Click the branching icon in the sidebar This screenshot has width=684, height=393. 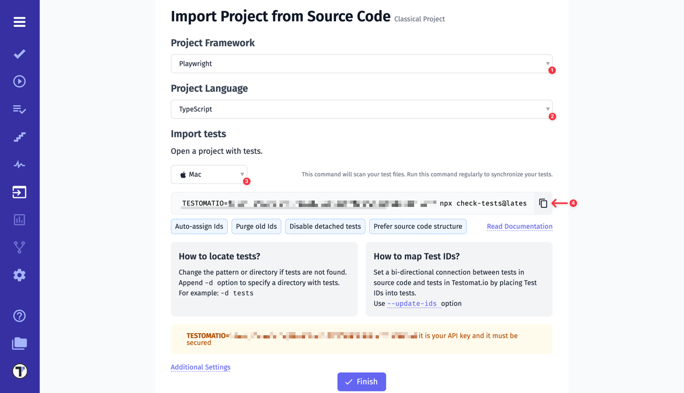[19, 247]
